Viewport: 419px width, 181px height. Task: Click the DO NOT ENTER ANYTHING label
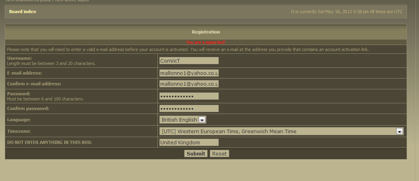(x=49, y=142)
